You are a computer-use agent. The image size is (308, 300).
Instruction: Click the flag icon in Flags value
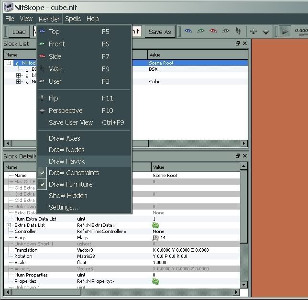pyautogui.click(x=155, y=238)
